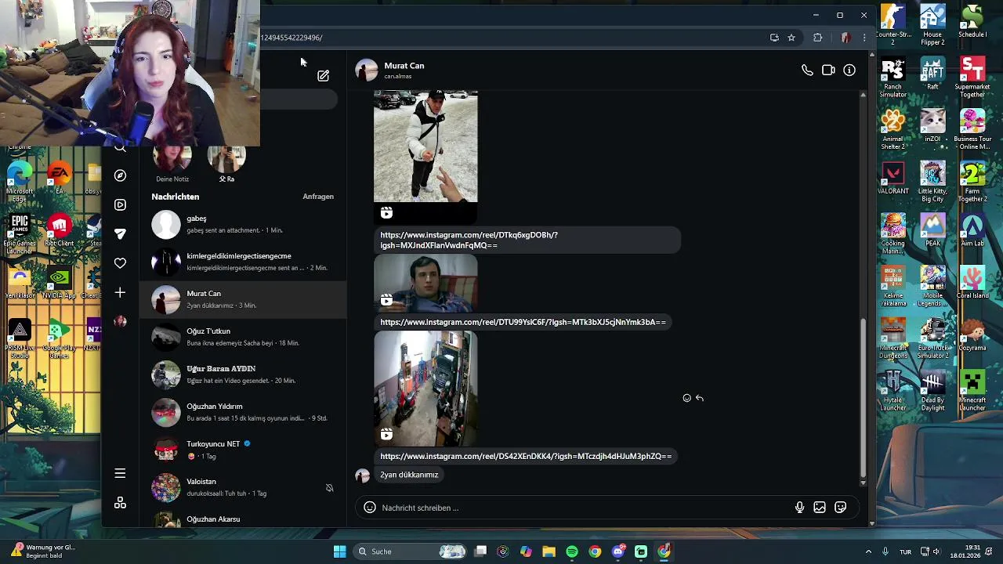Open File Explorer from the taskbar
Viewport: 1003px width, 564px height.
(x=549, y=551)
